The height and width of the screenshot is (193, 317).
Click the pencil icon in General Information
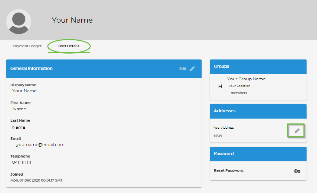click(192, 69)
